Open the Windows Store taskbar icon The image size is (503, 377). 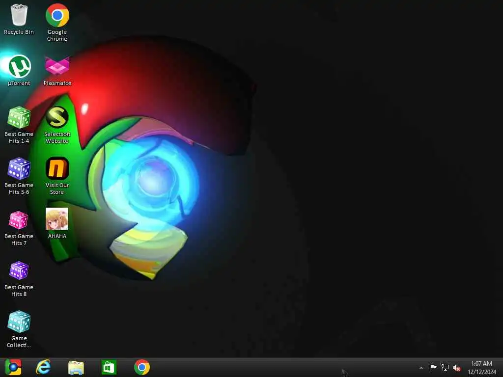(x=109, y=367)
